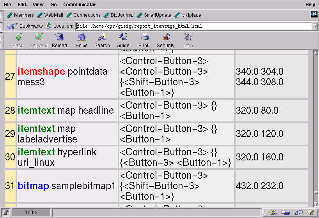
Task: Open the Edit menu
Action: click(22, 4)
